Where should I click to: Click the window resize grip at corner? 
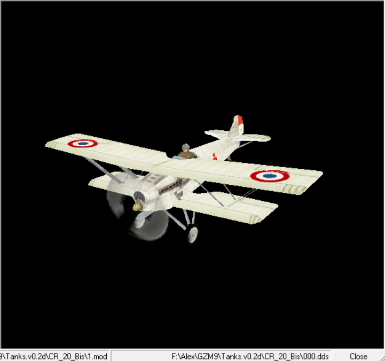coord(382,357)
